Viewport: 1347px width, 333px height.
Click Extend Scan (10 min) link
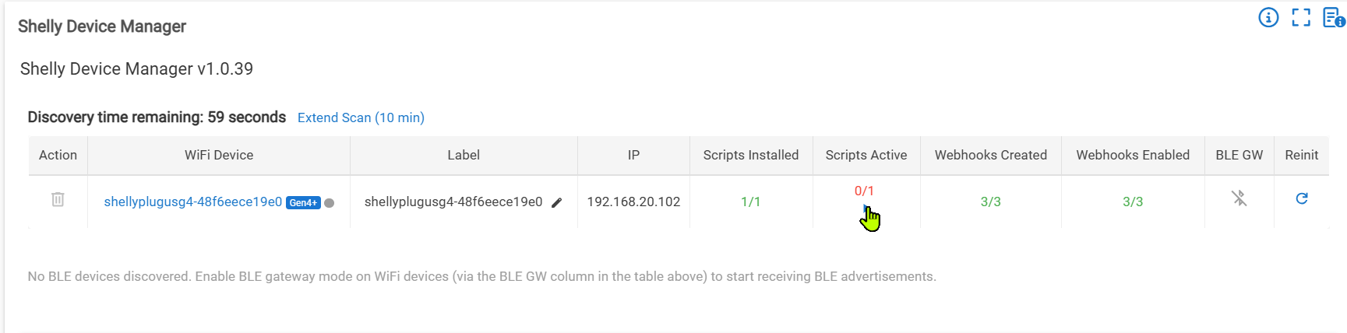[361, 117]
